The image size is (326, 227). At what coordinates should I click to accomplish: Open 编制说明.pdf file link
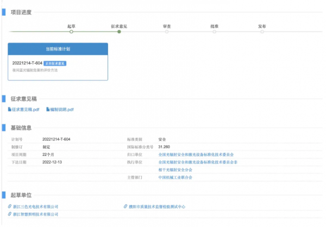[x=61, y=109]
